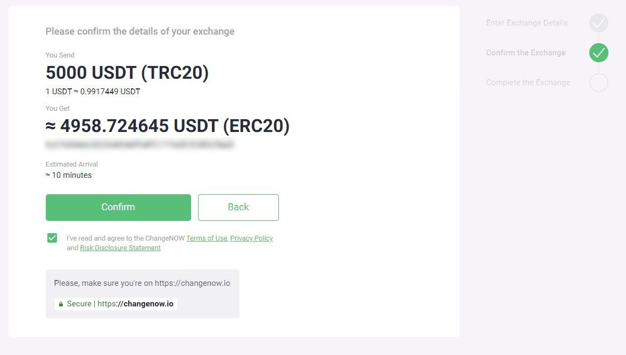Open the Risk Disclosure Statement link
Screen dimensions: 626x355
(x=120, y=247)
